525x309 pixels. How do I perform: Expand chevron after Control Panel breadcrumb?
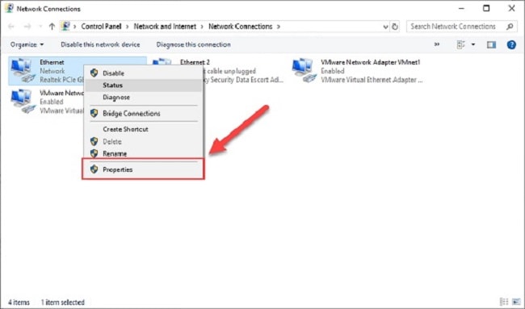[x=128, y=27]
